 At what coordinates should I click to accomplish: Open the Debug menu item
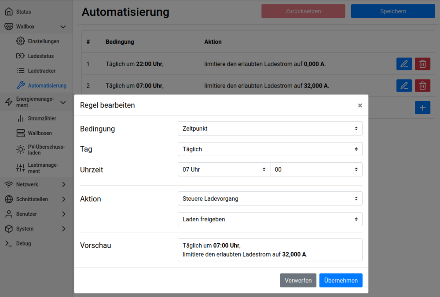[23, 243]
